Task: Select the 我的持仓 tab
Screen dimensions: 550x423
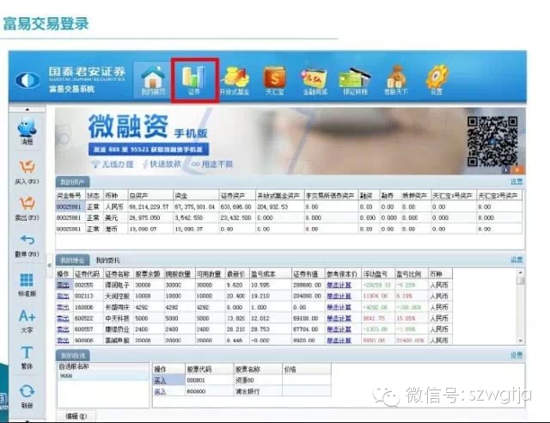Action: pos(72,260)
